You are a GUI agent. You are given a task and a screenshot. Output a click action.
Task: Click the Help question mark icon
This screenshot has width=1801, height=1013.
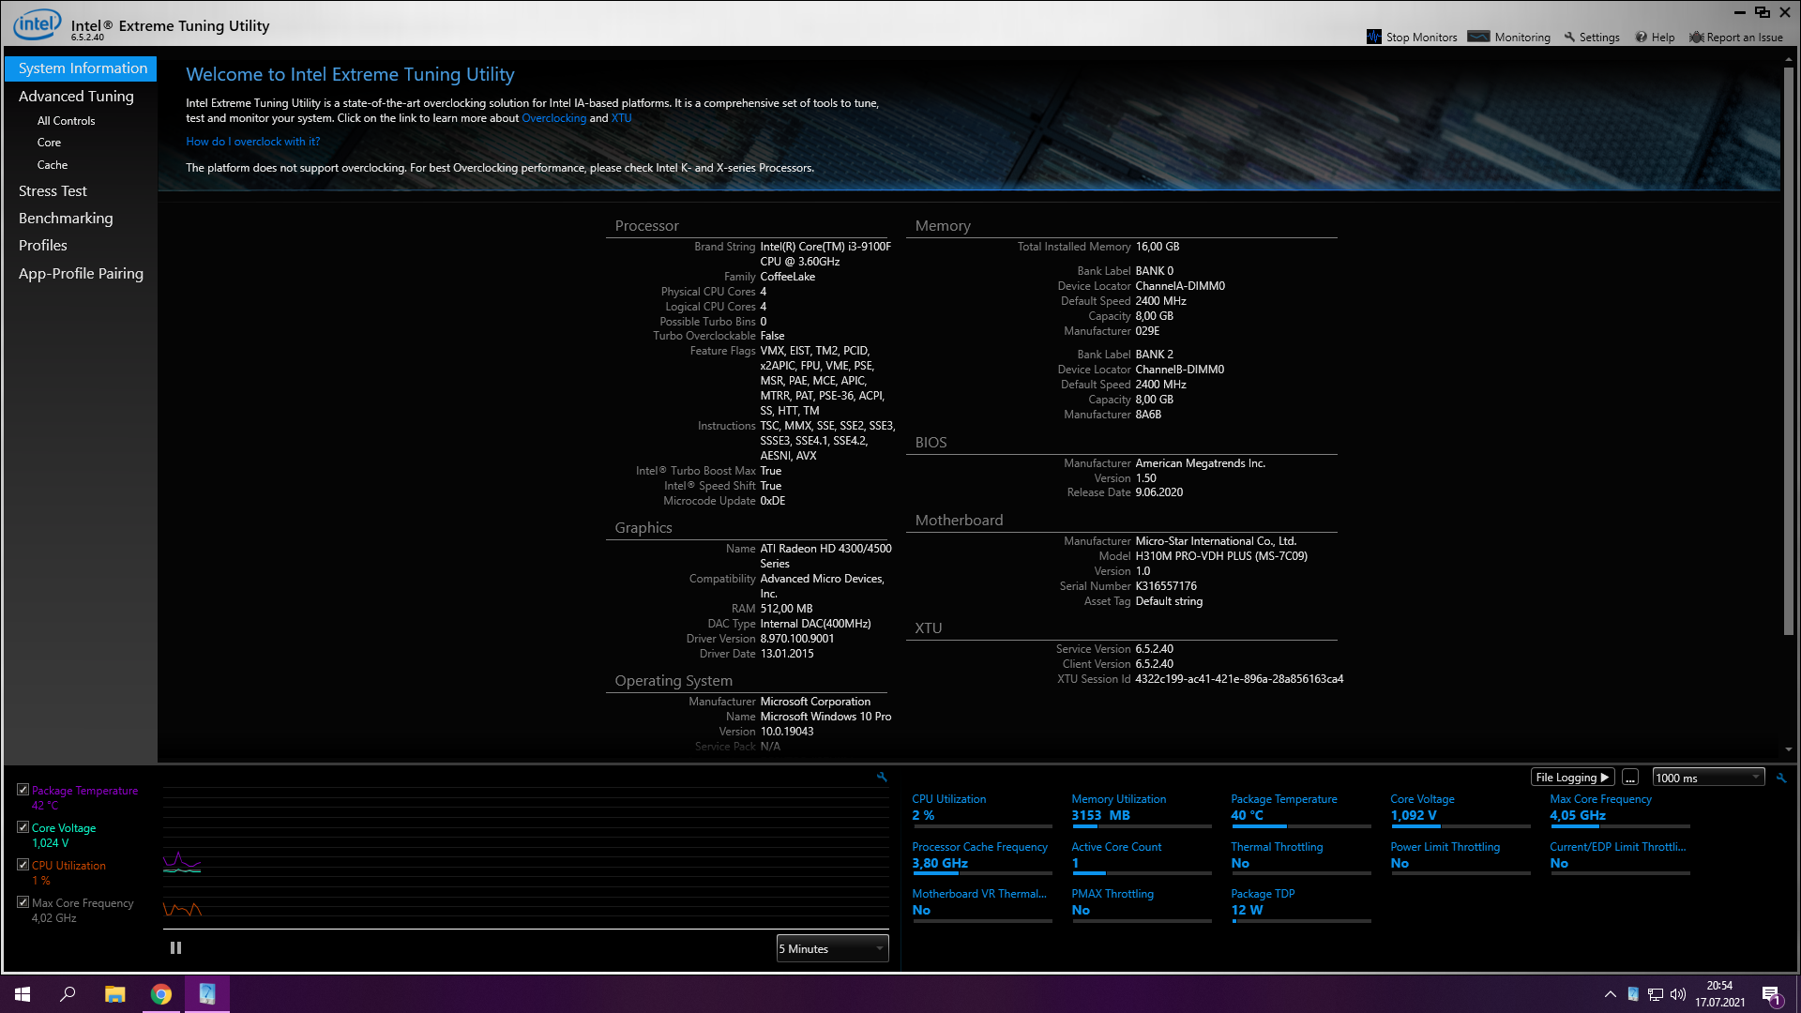[1642, 37]
